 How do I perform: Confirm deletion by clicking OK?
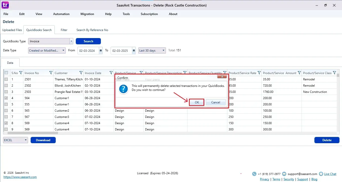197,102
